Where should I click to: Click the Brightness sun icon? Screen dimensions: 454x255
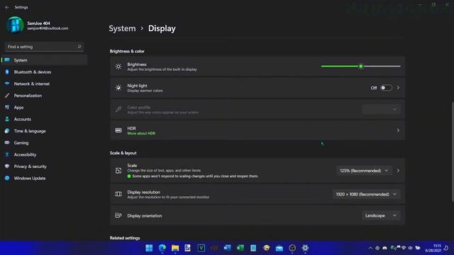[x=118, y=67]
